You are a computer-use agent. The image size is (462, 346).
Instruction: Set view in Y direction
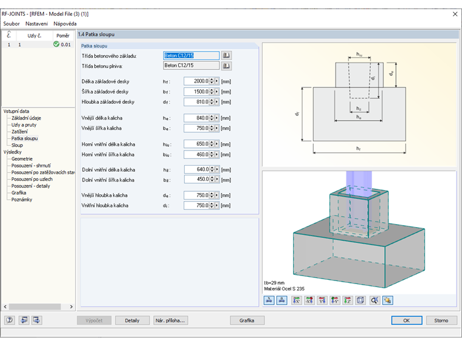[322, 300]
